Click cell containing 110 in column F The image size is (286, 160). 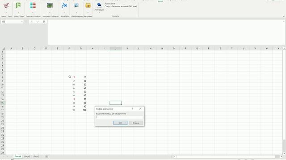click(69, 84)
